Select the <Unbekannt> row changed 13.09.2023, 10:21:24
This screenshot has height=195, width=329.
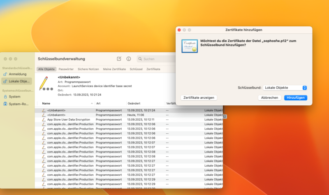129,110
